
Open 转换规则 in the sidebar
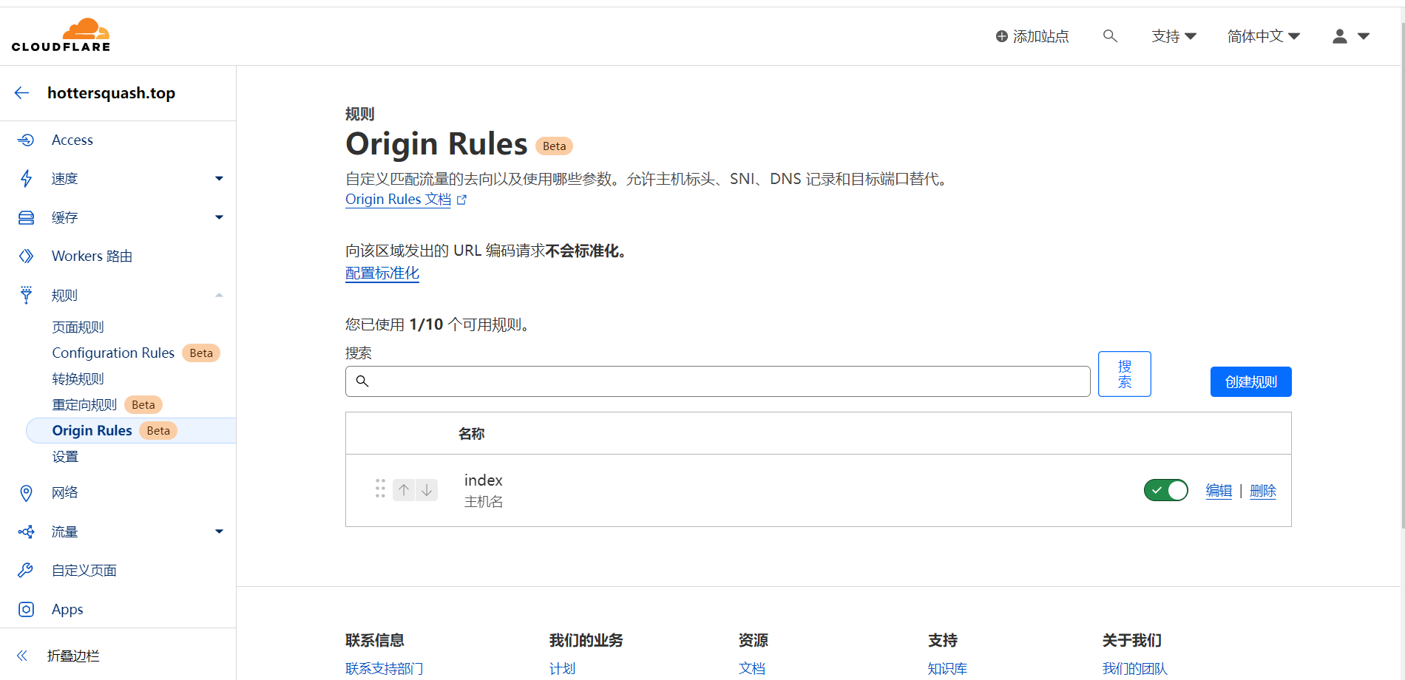pyautogui.click(x=78, y=378)
